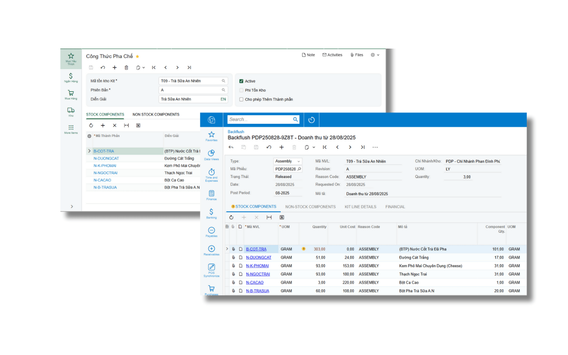Open N-CACAO link in Công Thức Pha Chế grid
This screenshot has width=568, height=355.
102,180
